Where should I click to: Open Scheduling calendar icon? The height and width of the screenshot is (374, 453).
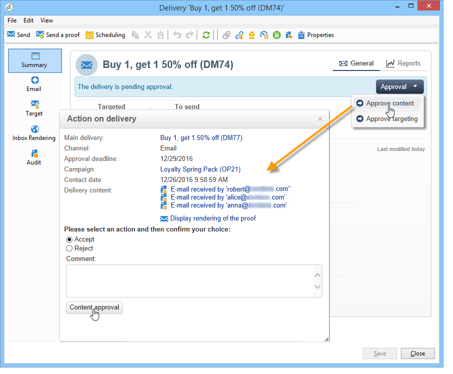(90, 35)
